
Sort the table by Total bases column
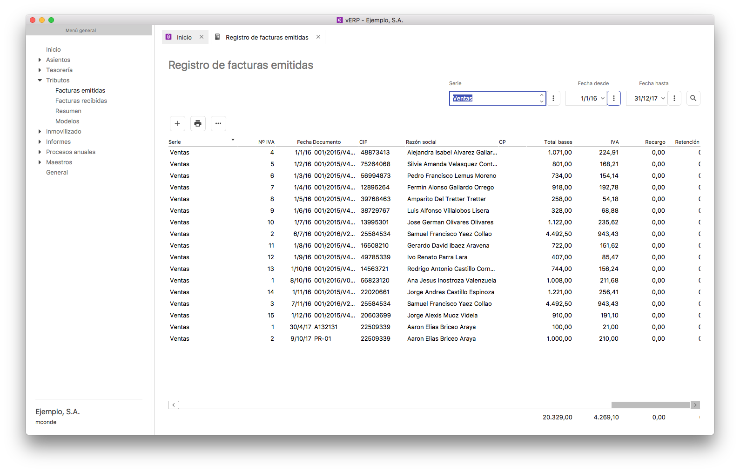[558, 142]
